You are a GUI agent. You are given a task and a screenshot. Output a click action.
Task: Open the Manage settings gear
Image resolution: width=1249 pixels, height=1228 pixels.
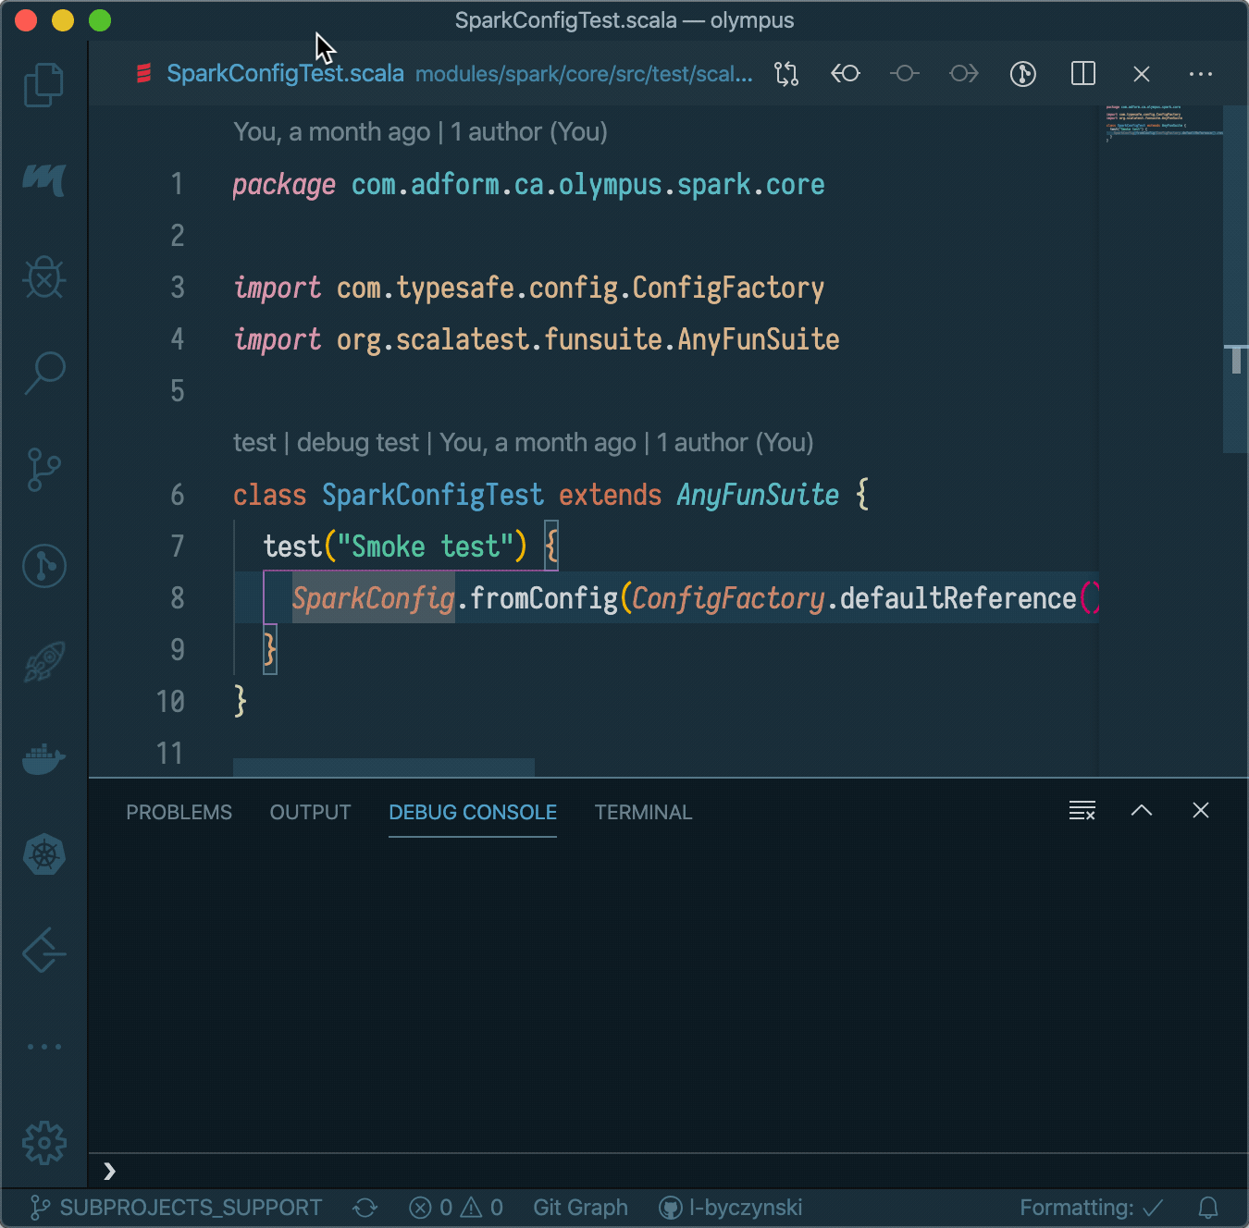(x=43, y=1144)
